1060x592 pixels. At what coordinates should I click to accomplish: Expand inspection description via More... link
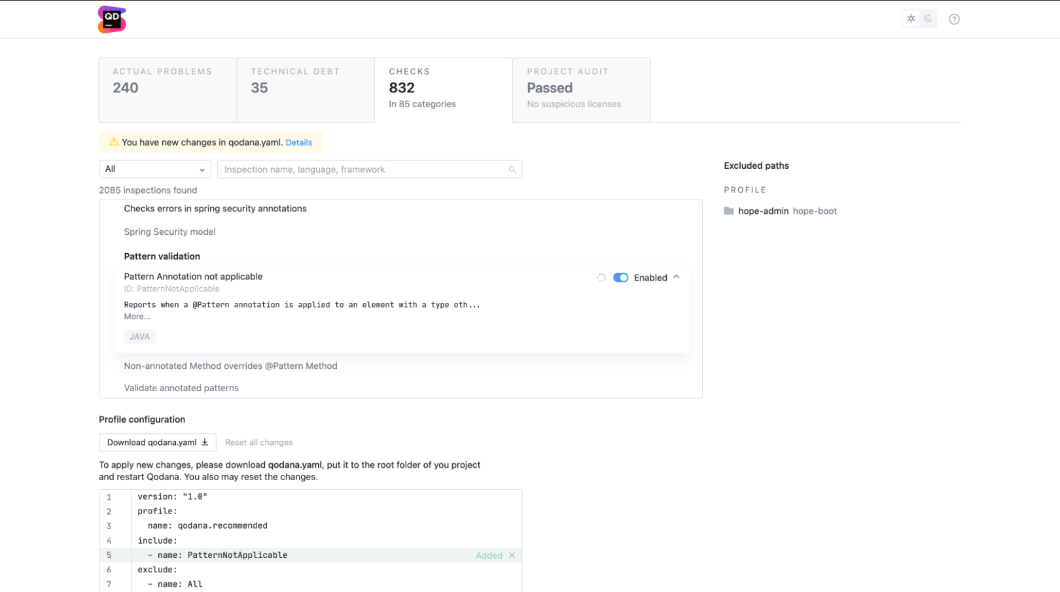137,316
